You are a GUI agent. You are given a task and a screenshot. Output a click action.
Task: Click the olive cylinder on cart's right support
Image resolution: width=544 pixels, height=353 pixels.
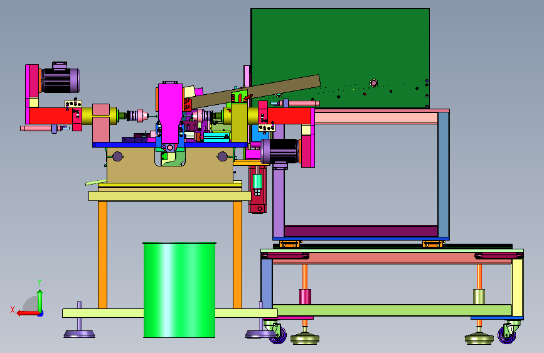479,296
